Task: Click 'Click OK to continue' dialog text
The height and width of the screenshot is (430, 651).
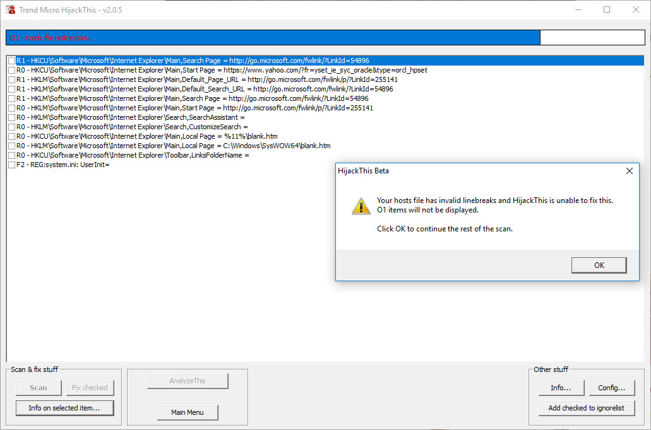Action: tap(445, 229)
